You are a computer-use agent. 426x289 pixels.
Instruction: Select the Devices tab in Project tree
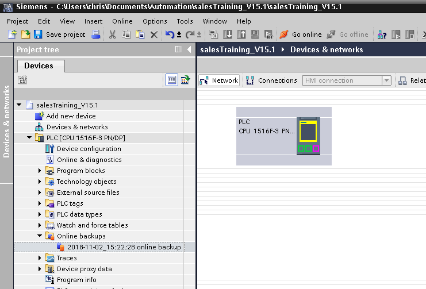[41, 65]
